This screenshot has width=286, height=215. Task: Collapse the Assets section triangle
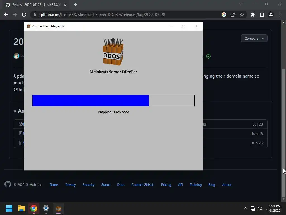(15, 111)
